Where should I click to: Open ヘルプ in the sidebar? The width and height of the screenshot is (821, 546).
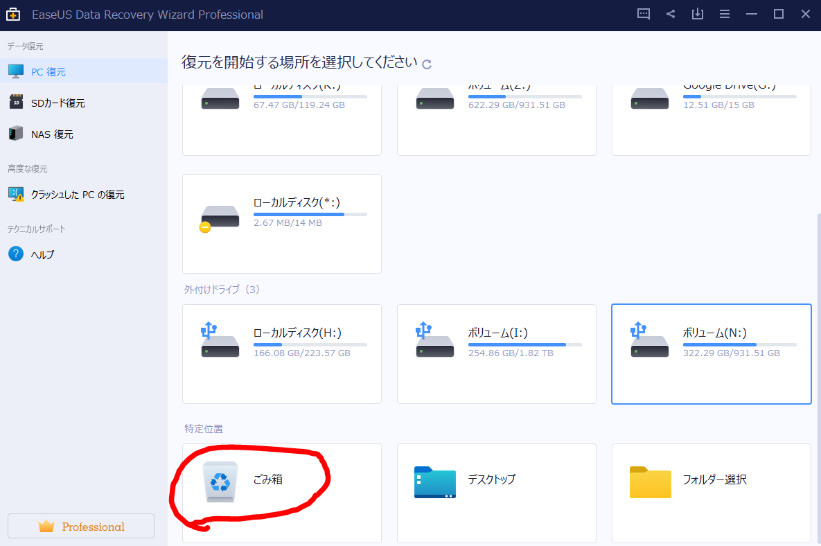(84, 254)
